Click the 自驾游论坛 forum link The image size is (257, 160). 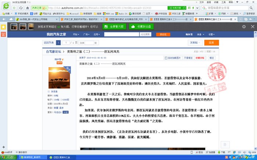point(54,52)
